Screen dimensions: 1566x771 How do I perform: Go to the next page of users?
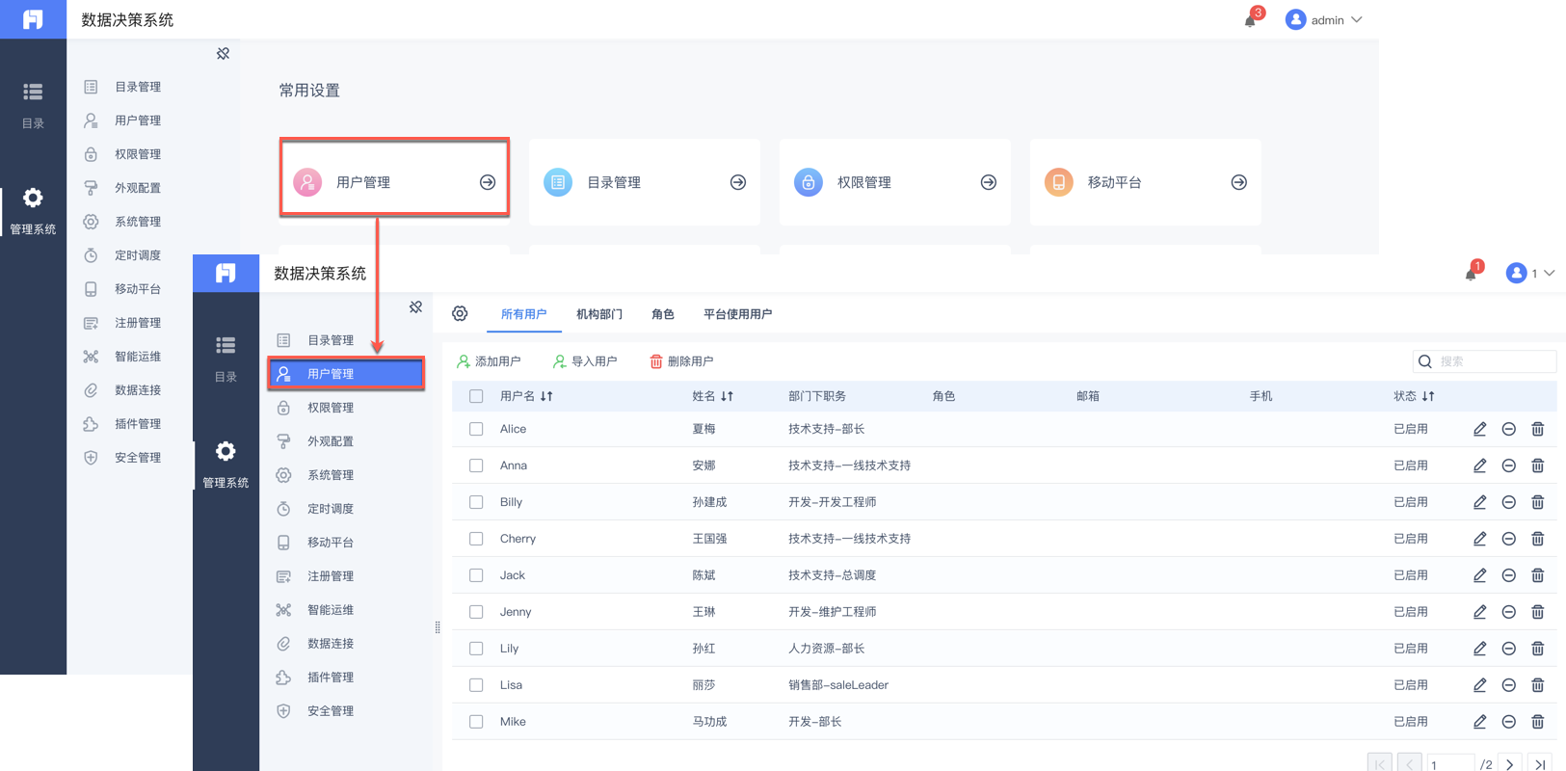pyautogui.click(x=1510, y=764)
